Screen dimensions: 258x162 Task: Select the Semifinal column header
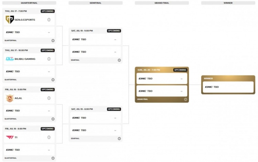coord(95,3)
